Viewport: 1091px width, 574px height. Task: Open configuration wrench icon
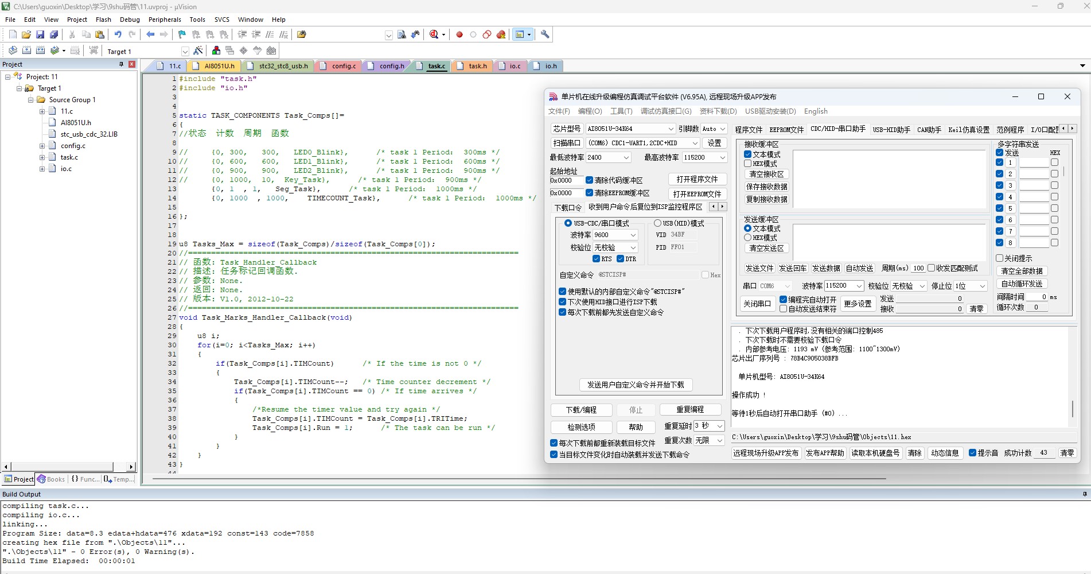545,34
